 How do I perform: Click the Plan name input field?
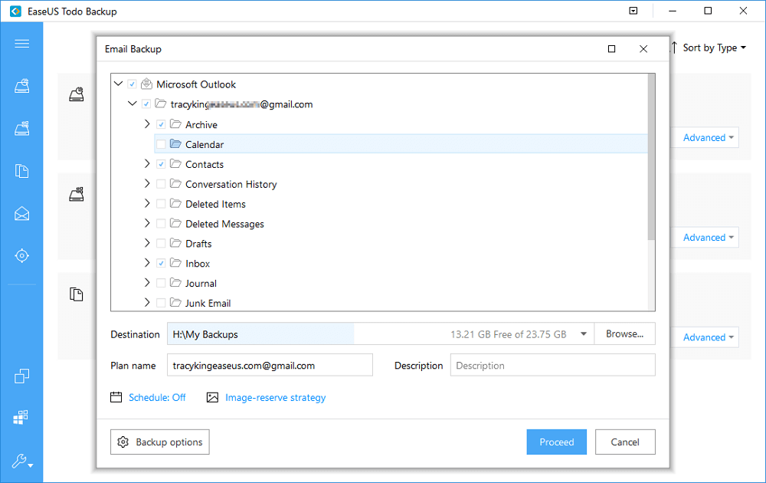270,365
